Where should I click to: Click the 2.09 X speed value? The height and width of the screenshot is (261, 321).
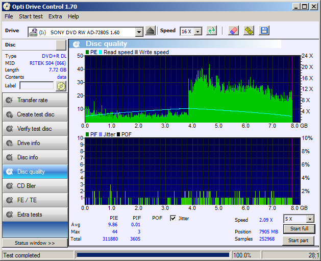(x=266, y=220)
